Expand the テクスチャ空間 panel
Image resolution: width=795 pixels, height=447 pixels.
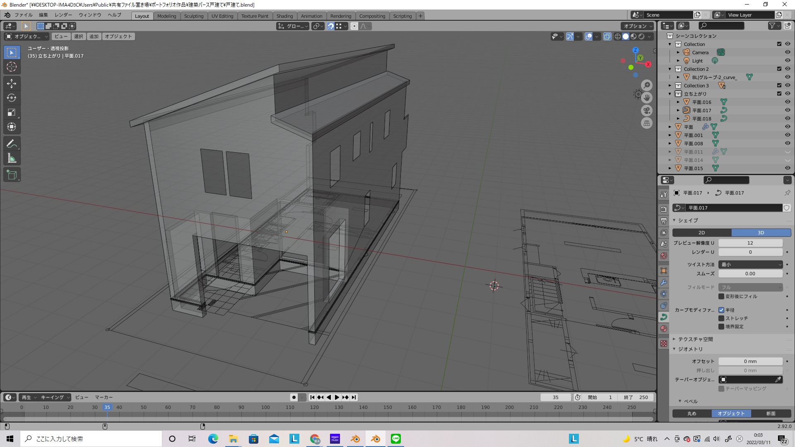[x=696, y=339]
